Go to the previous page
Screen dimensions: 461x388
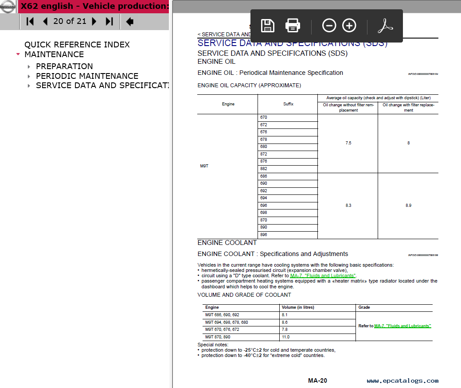coord(45,21)
